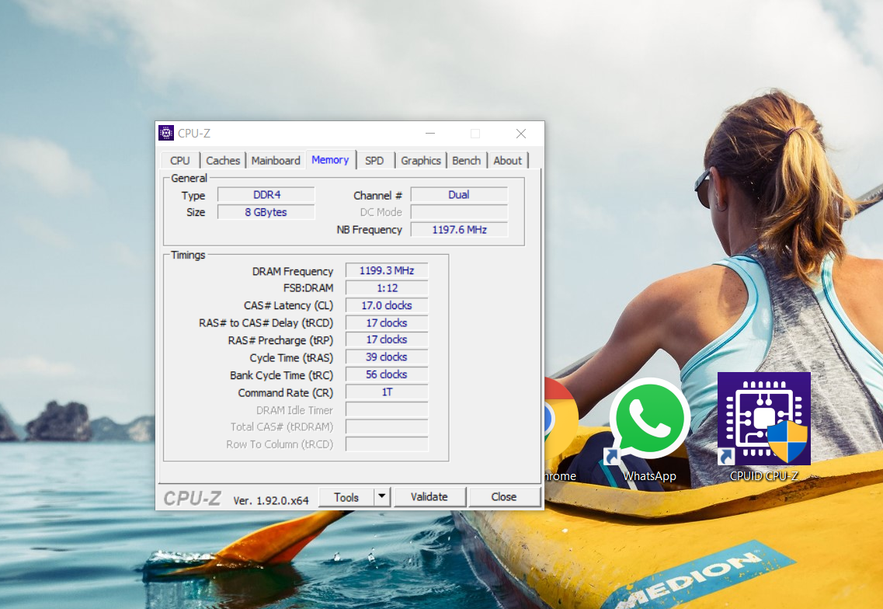Click the 8 GBytes size field
This screenshot has height=609, width=883.
(266, 212)
